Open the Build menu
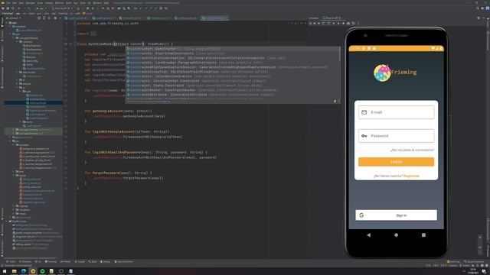The image size is (490, 275). 68,3
